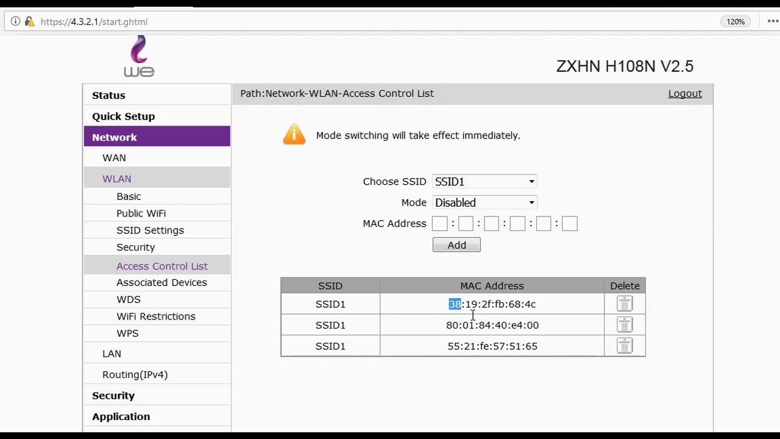
Task: Go to WLAN Basic page
Action: click(x=129, y=196)
